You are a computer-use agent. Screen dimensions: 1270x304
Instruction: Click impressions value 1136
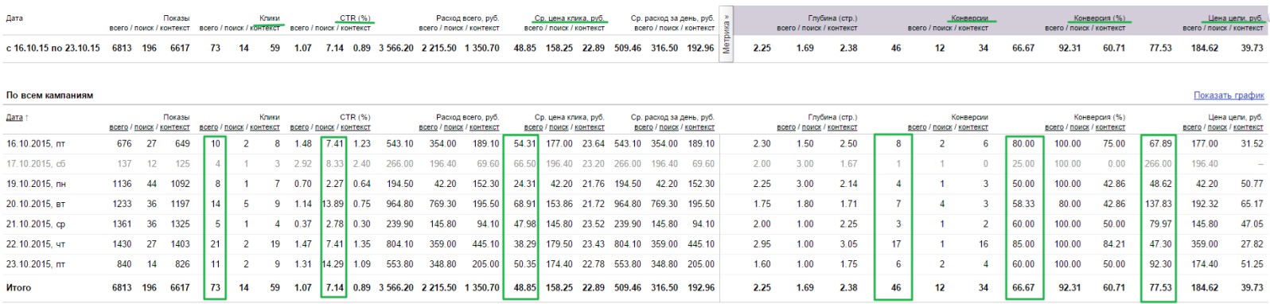click(x=122, y=184)
